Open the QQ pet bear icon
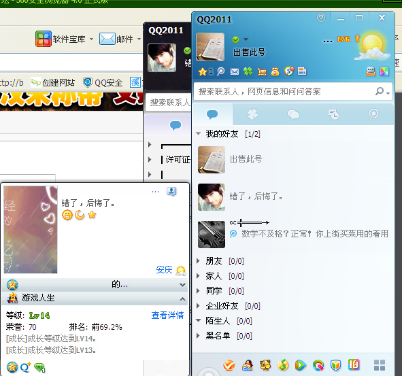This screenshot has width=402, height=376. coord(265,365)
